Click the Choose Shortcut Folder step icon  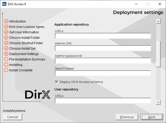[x=6, y=43]
